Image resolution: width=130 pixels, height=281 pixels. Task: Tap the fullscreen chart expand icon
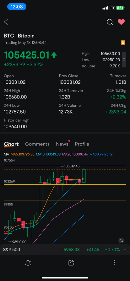[x=121, y=241]
